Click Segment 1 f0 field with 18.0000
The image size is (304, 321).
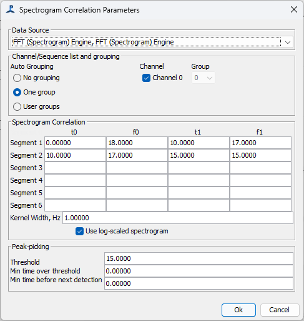[137, 143]
